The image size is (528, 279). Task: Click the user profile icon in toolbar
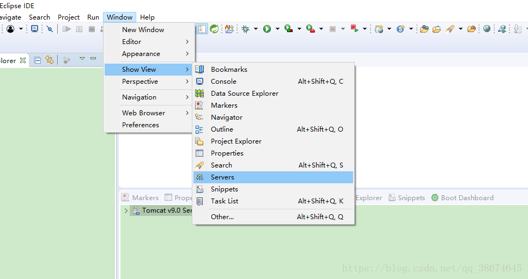pyautogui.click(x=10, y=29)
